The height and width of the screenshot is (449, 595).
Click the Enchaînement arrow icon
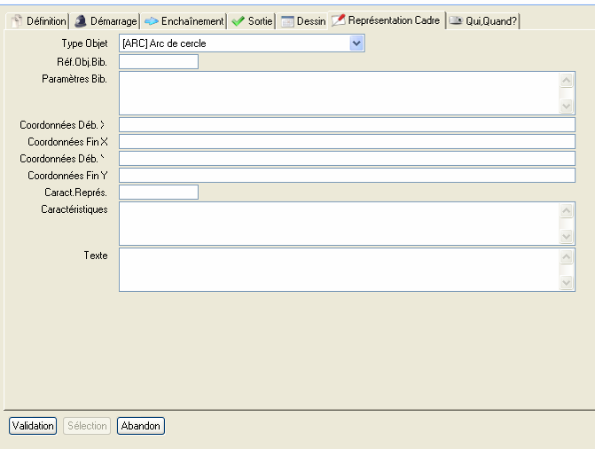151,21
